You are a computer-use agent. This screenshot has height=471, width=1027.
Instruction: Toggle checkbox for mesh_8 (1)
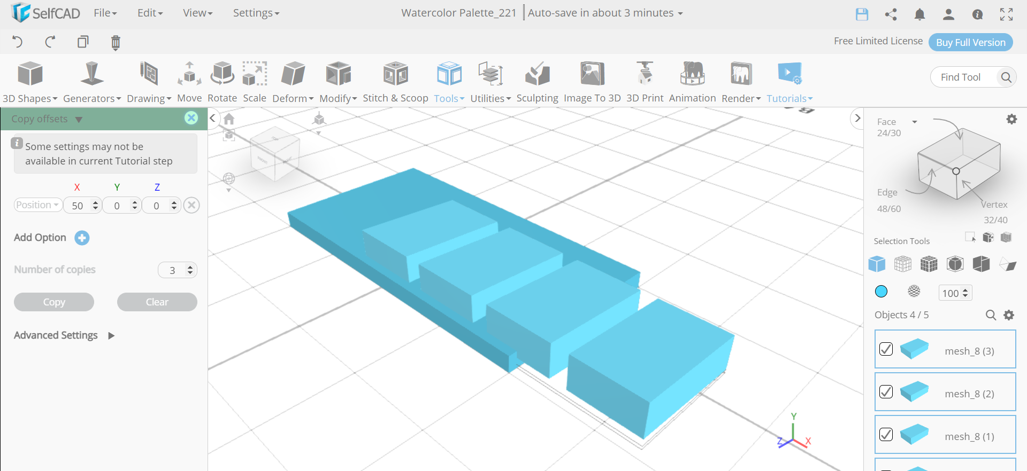(886, 434)
